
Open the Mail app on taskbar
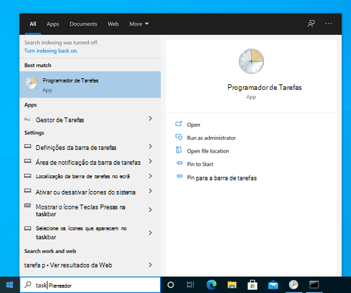[x=273, y=285]
